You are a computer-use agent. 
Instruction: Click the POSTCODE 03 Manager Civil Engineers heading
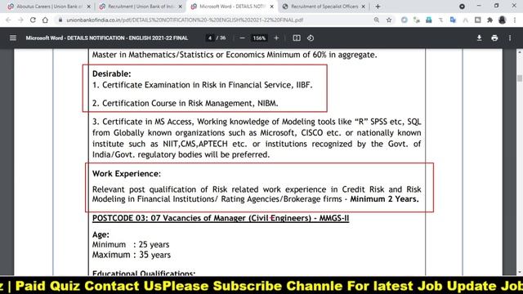221,218
